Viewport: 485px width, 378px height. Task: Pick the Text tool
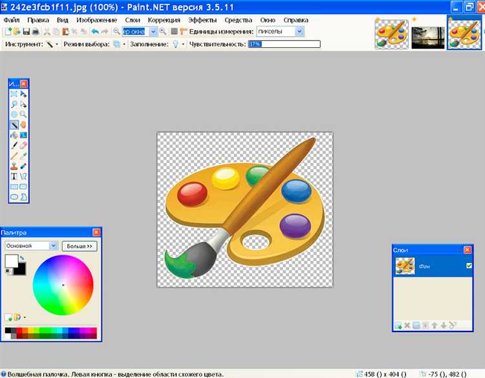(x=14, y=176)
